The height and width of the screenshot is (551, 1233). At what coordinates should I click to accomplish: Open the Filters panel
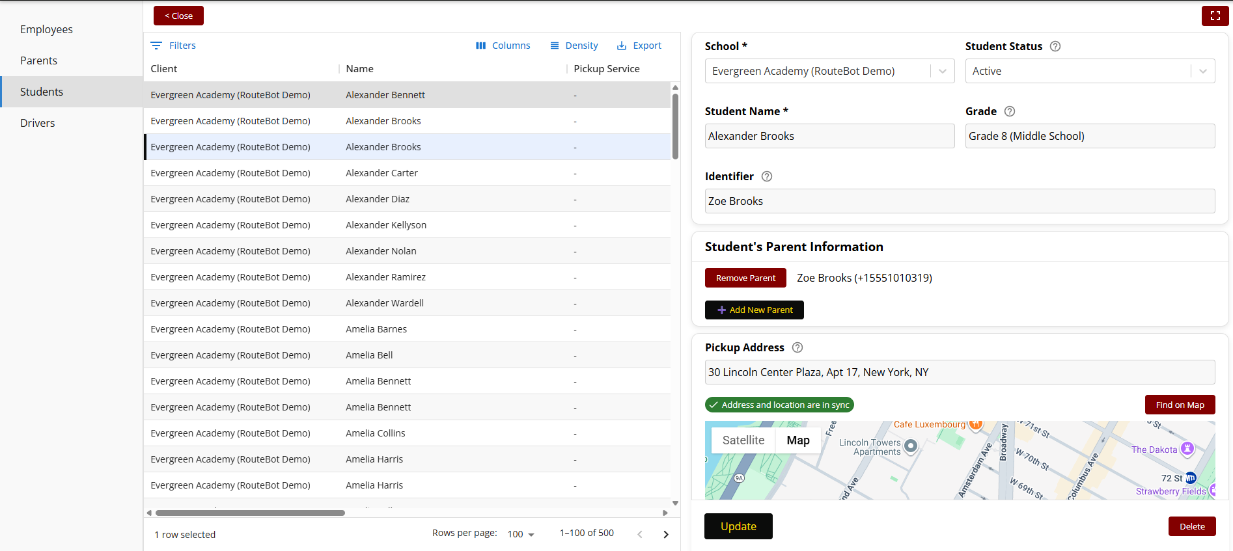point(173,46)
